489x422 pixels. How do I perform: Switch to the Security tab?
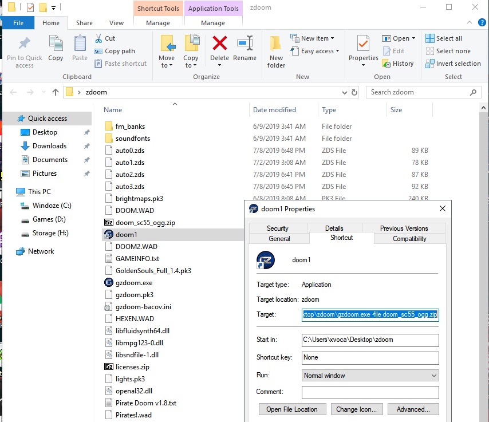point(278,228)
